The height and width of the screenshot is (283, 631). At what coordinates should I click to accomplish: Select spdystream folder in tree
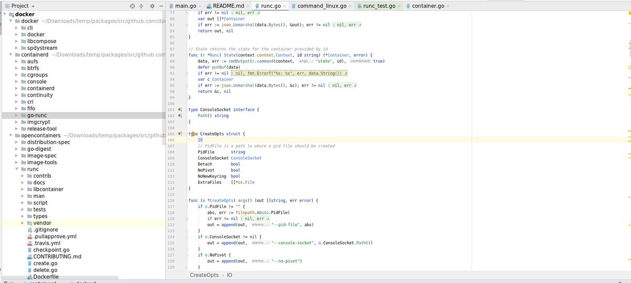[42, 48]
